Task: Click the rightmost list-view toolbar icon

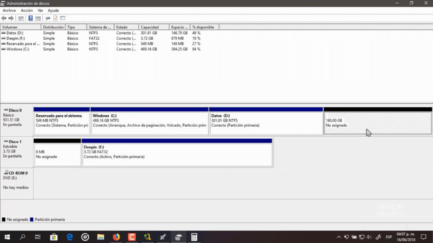Action: [63, 18]
